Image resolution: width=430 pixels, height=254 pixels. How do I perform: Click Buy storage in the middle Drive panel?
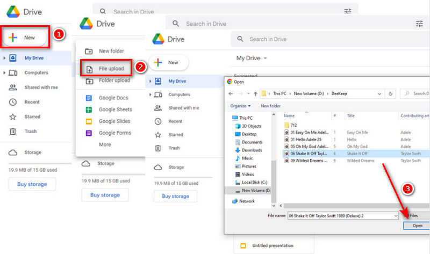pos(105,195)
